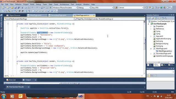Switch to the Error List tab
This screenshot has height=99, width=176.
(x=11, y=80)
